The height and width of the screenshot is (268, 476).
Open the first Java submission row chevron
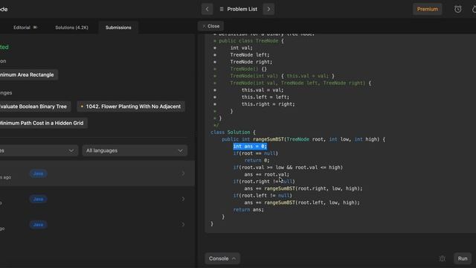coord(183,173)
